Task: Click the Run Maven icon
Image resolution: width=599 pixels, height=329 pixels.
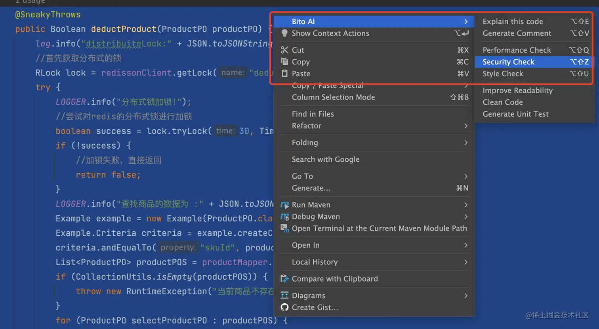Action: coord(284,205)
